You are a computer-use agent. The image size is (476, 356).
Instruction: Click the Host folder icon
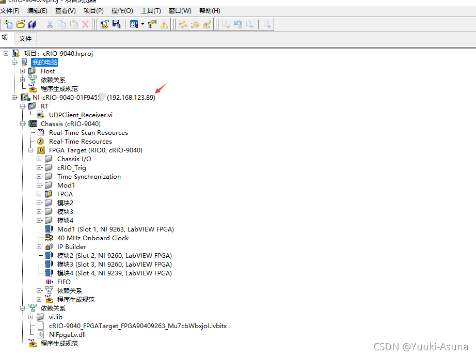32,71
